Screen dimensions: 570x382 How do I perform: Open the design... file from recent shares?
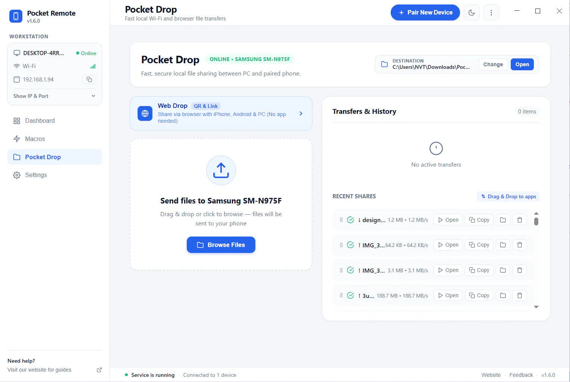(x=448, y=220)
